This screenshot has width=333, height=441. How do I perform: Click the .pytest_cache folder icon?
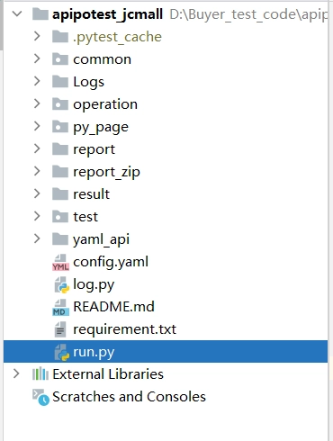60,37
